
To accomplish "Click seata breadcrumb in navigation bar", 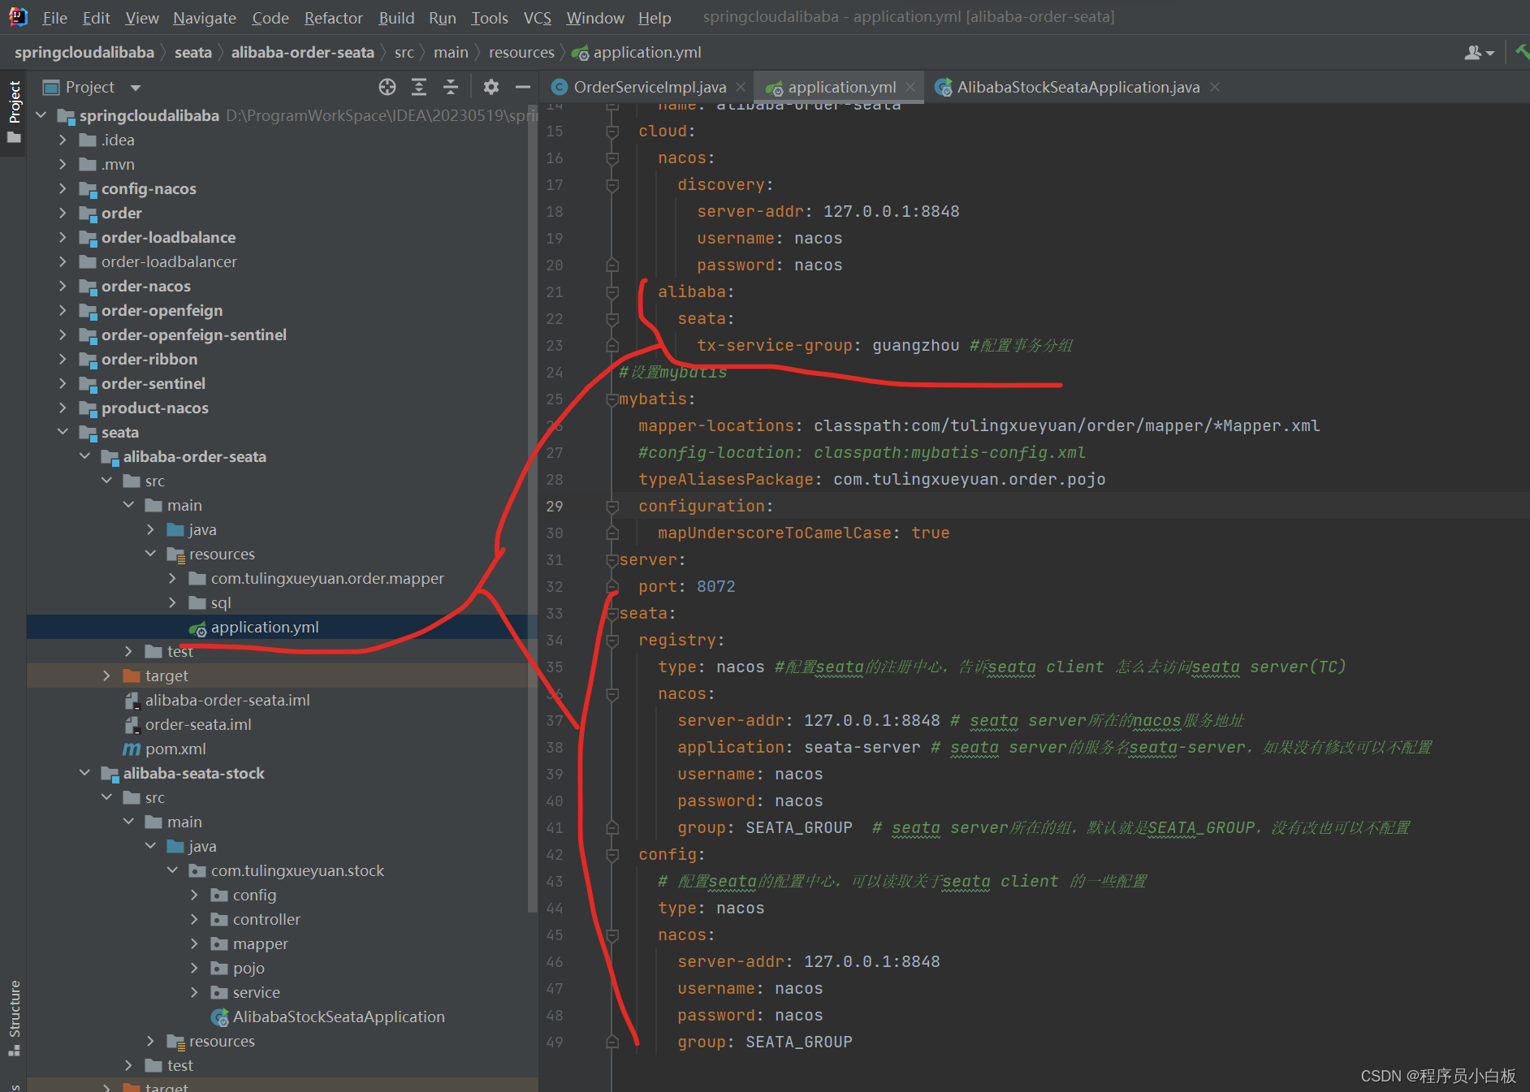I will (x=193, y=53).
